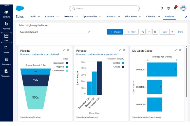Click the undo arrow in dashboard toolbar
The height and width of the screenshot is (126, 190).
coord(143,32)
